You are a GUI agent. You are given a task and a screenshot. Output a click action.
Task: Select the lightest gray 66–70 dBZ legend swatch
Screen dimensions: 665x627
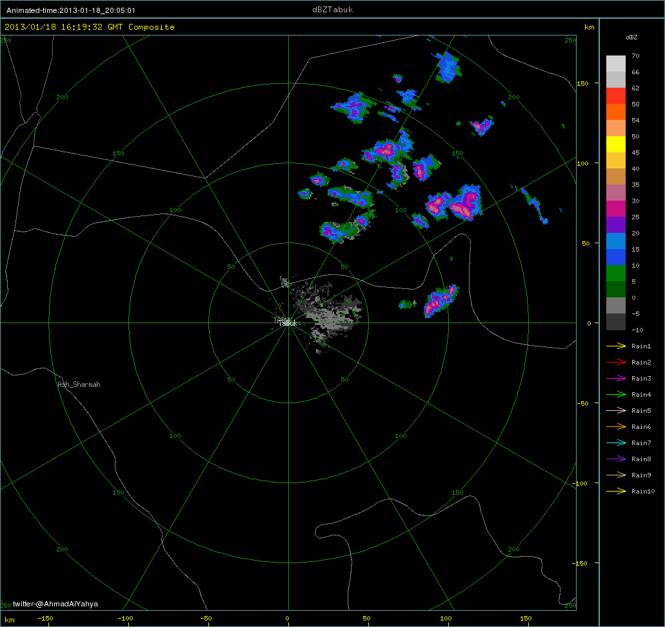pyautogui.click(x=616, y=64)
